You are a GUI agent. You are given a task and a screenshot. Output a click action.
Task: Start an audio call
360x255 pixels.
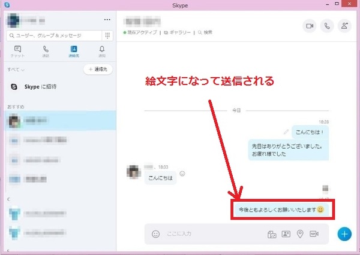point(327,26)
